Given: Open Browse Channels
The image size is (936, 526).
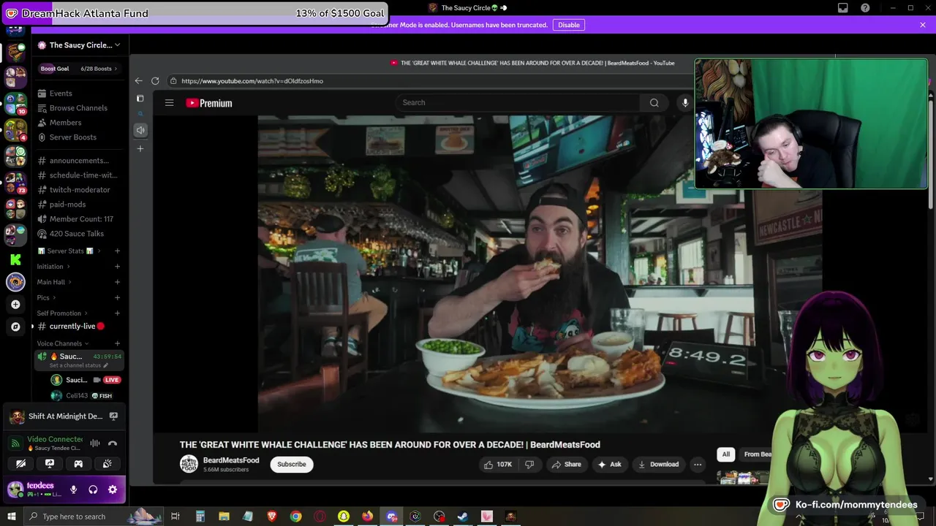Looking at the screenshot, I should coord(78,108).
